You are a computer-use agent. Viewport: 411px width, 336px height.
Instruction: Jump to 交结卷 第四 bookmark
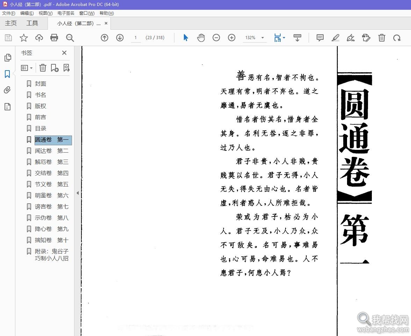tap(52, 173)
